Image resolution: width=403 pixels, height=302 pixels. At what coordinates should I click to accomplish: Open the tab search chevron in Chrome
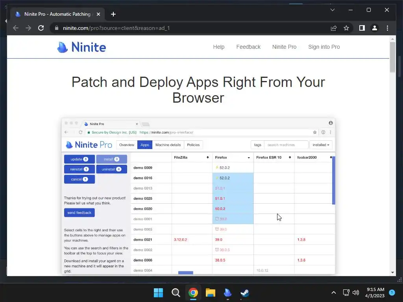(332, 10)
